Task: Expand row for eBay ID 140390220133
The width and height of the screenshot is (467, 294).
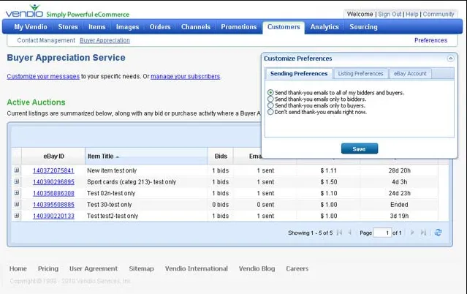Action: 17,215
